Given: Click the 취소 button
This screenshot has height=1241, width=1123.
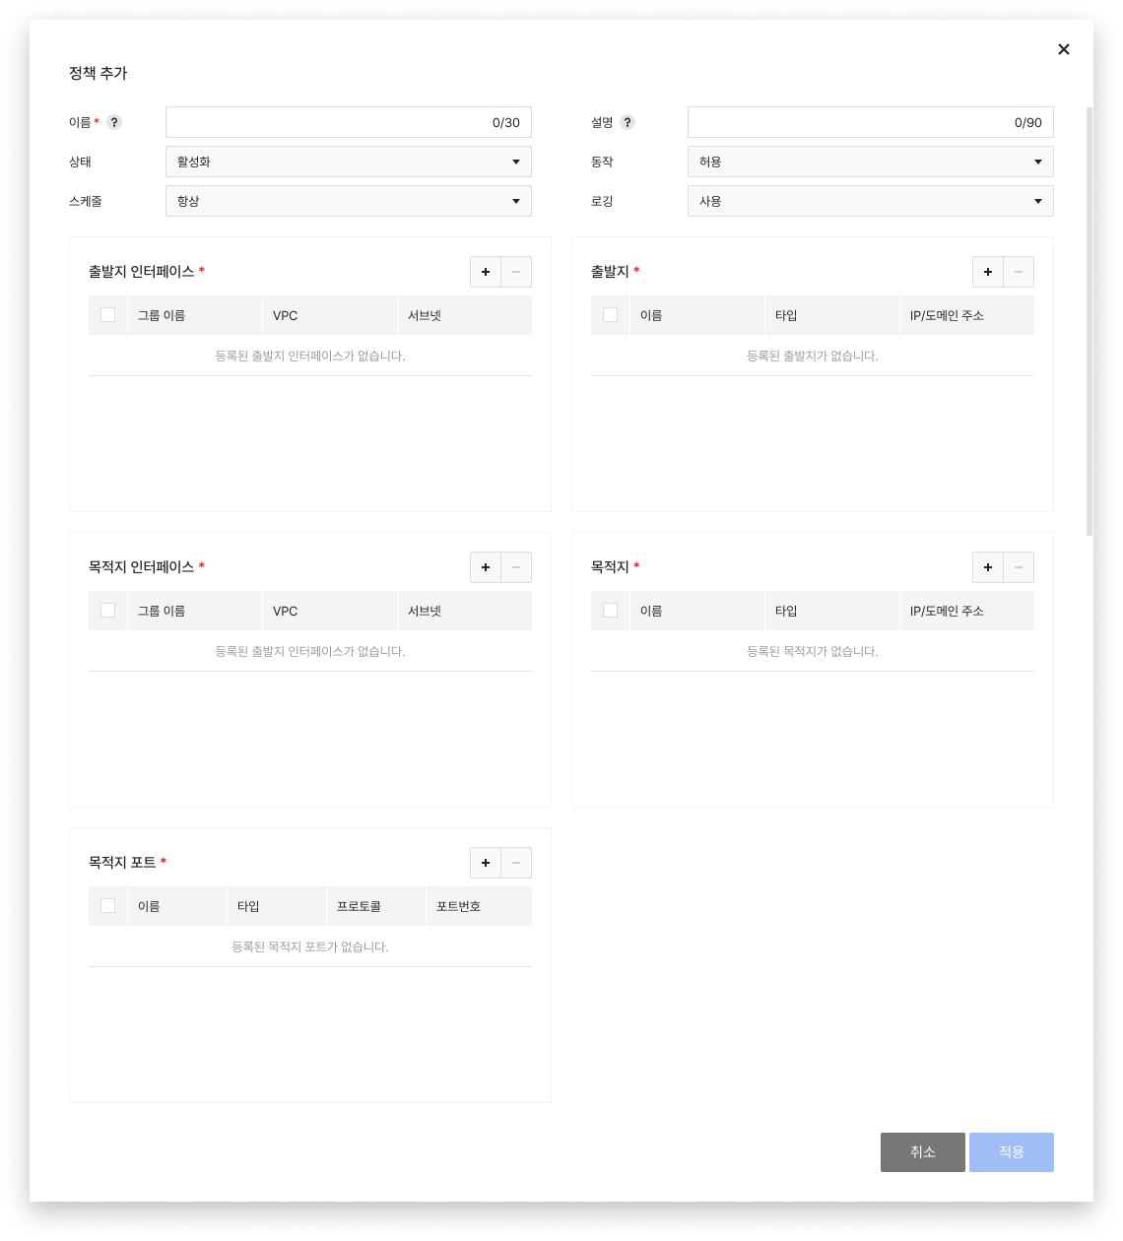Looking at the screenshot, I should [923, 1152].
